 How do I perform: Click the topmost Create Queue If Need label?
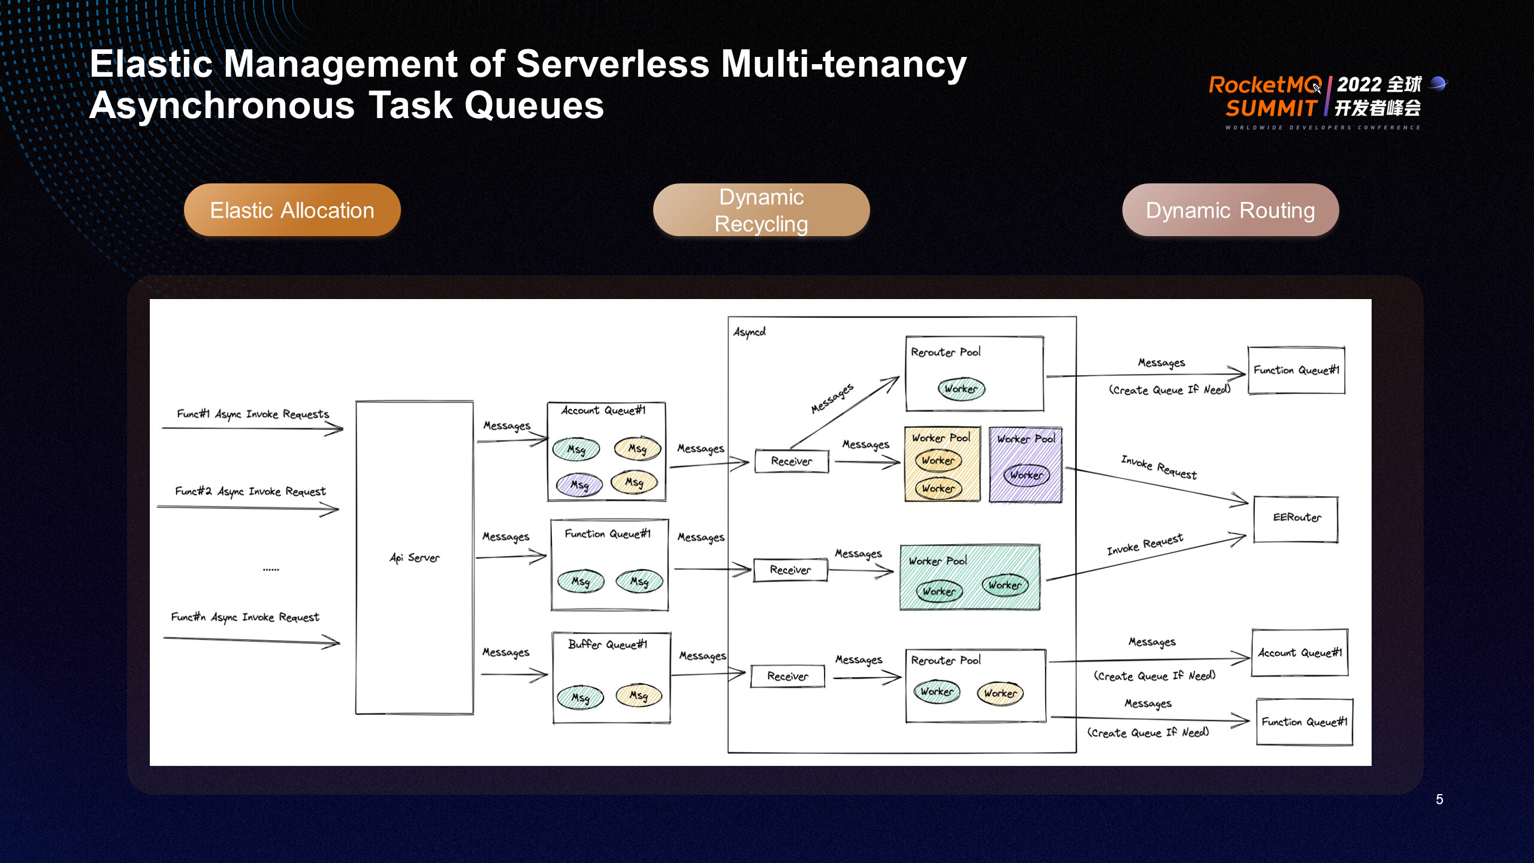1169,390
